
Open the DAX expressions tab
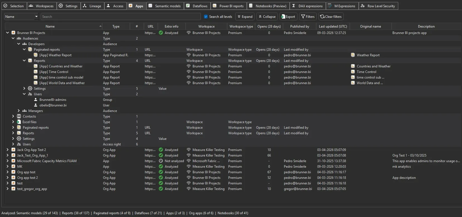click(x=308, y=6)
